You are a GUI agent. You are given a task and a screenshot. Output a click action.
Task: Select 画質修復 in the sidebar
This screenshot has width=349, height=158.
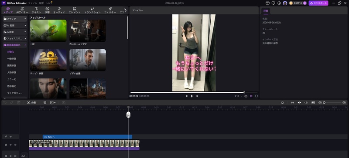[12, 66]
